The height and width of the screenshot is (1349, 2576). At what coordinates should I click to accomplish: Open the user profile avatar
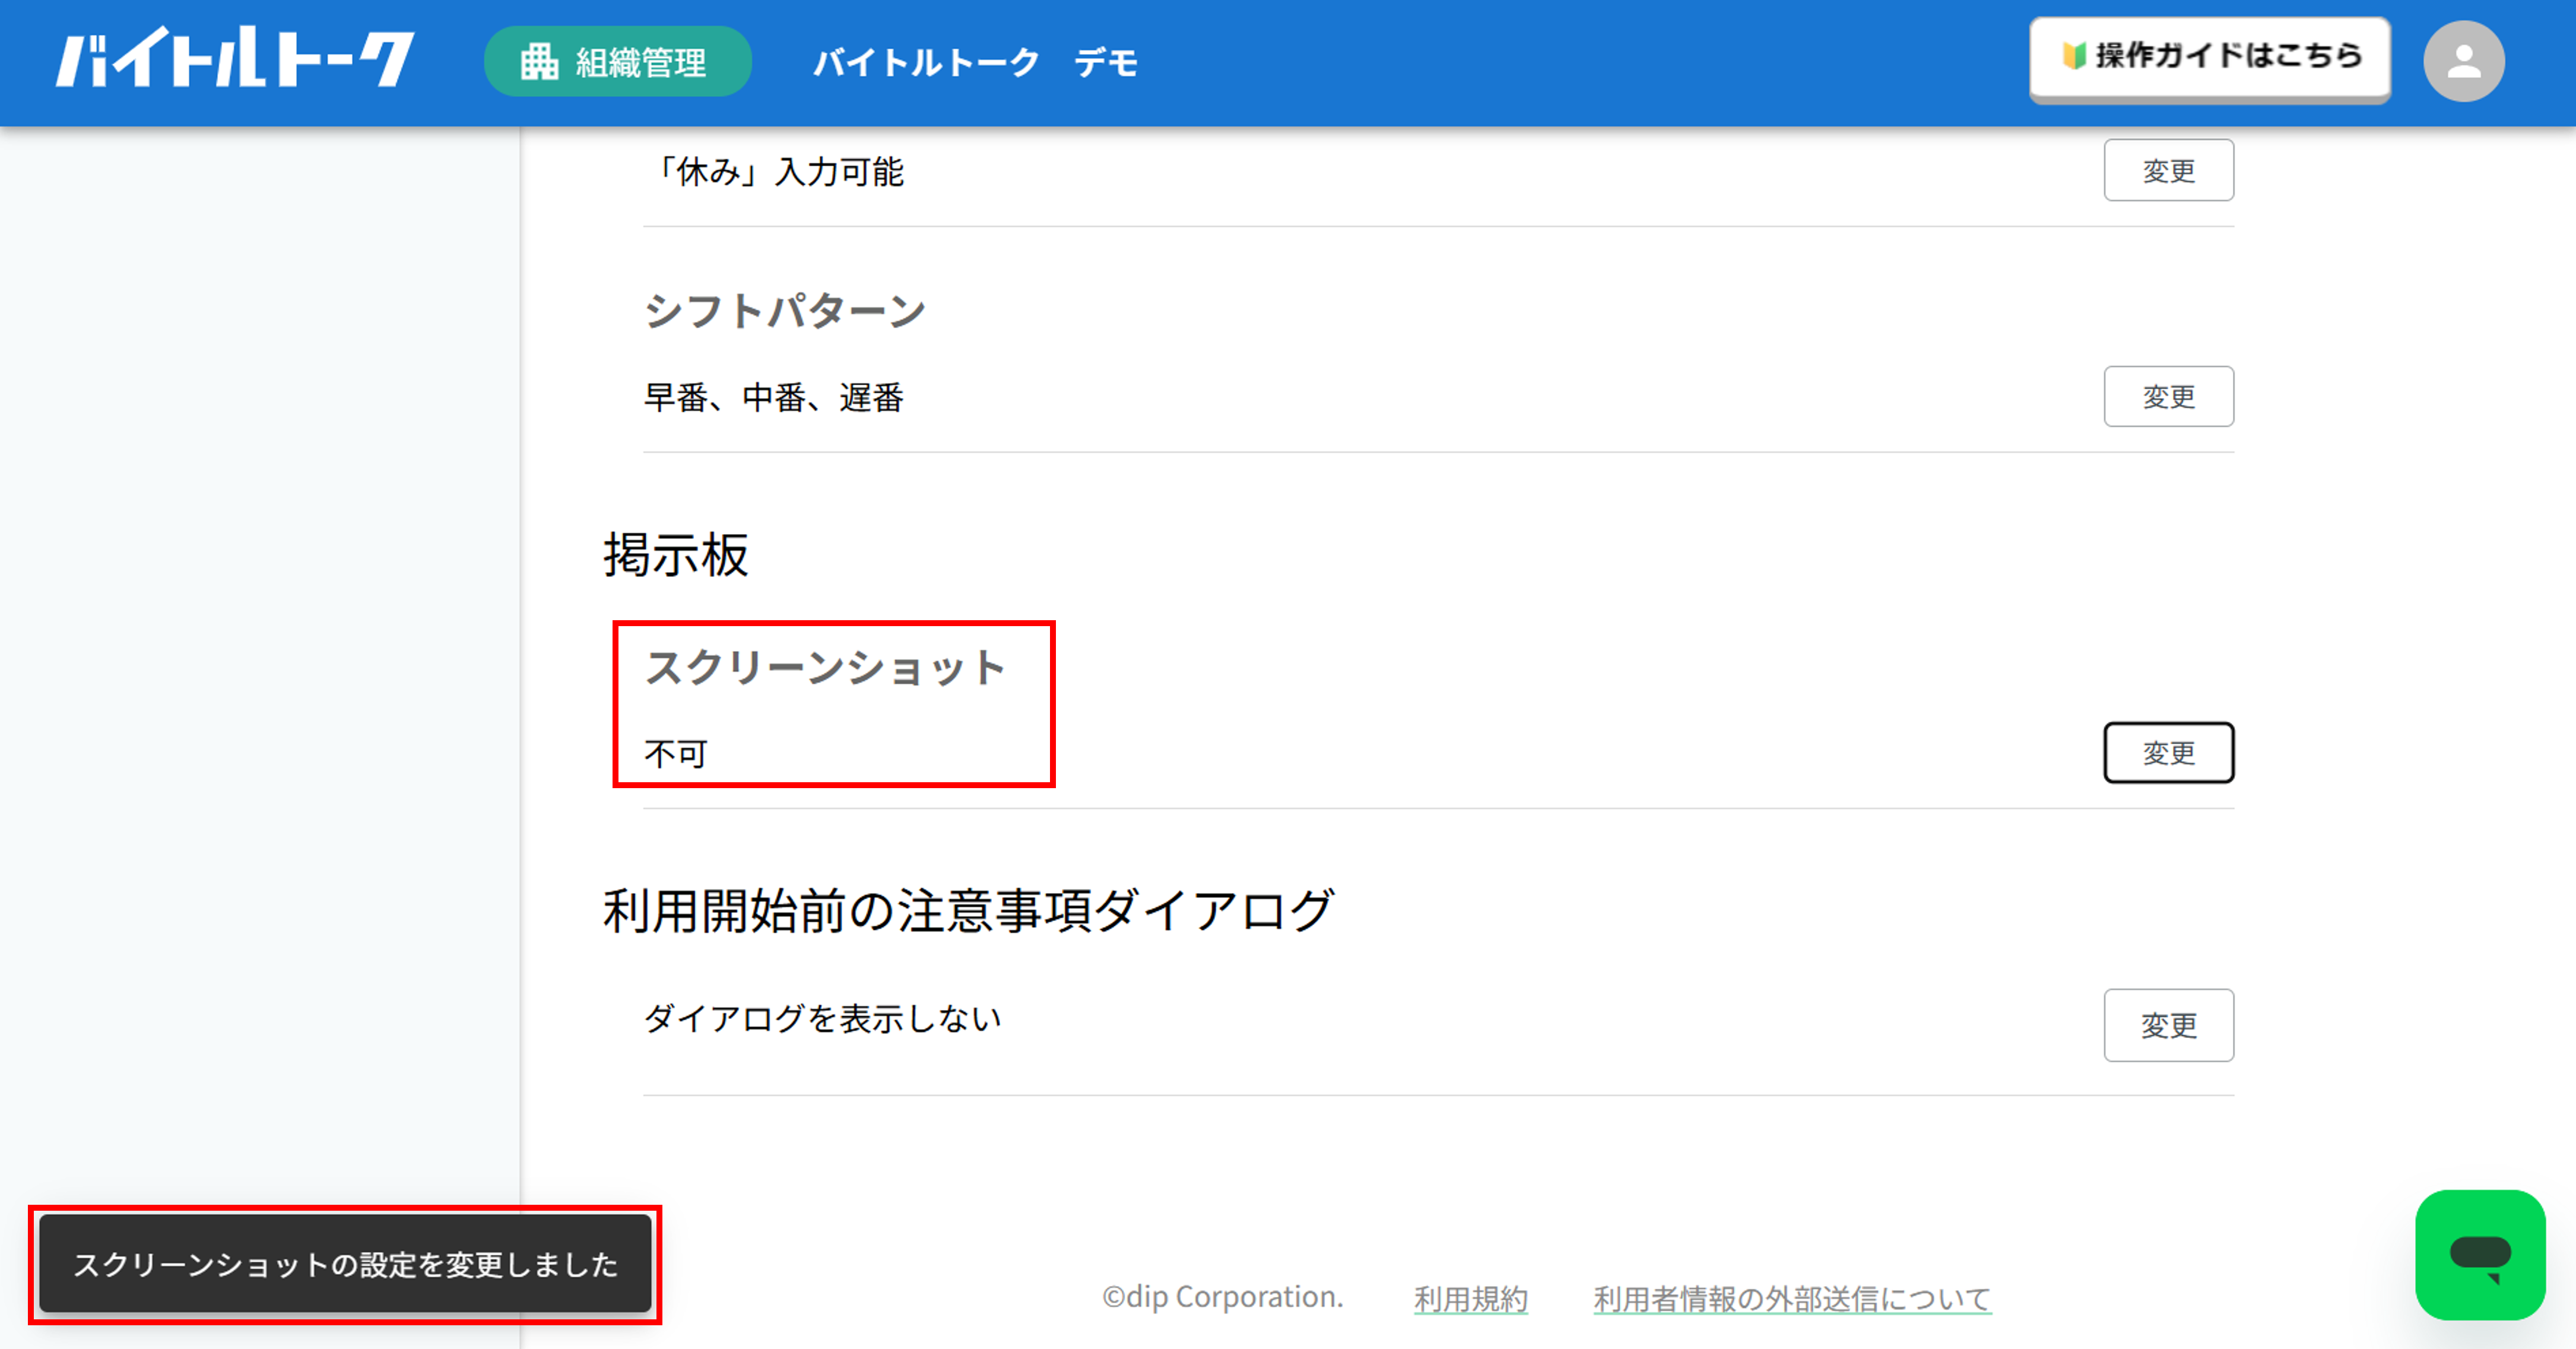tap(2463, 62)
